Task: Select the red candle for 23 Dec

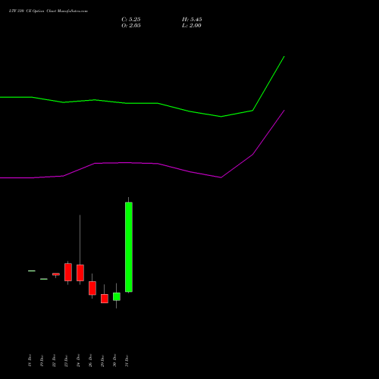Action: pyautogui.click(x=68, y=272)
